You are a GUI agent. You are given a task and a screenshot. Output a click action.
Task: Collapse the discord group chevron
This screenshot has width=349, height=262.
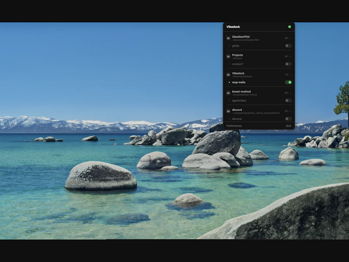click(x=291, y=111)
